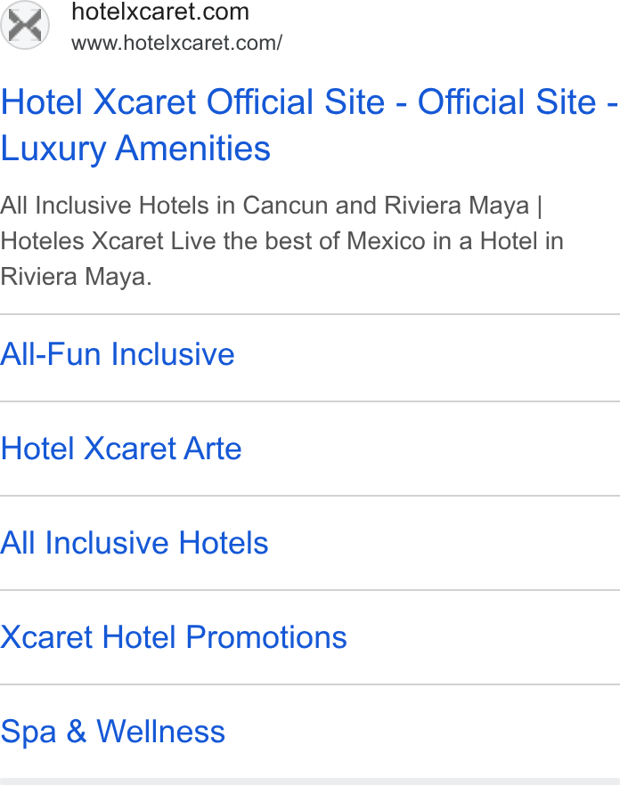Open the Spa & Wellness sitelink
Viewport: 620px width, 785px height.
[113, 732]
